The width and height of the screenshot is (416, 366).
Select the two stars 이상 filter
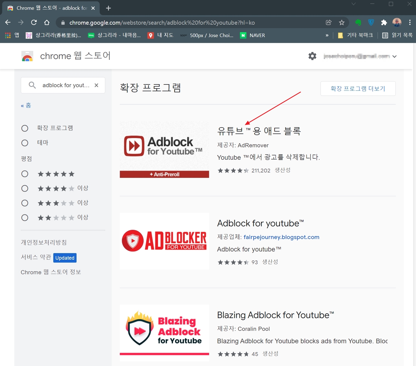pyautogui.click(x=25, y=218)
